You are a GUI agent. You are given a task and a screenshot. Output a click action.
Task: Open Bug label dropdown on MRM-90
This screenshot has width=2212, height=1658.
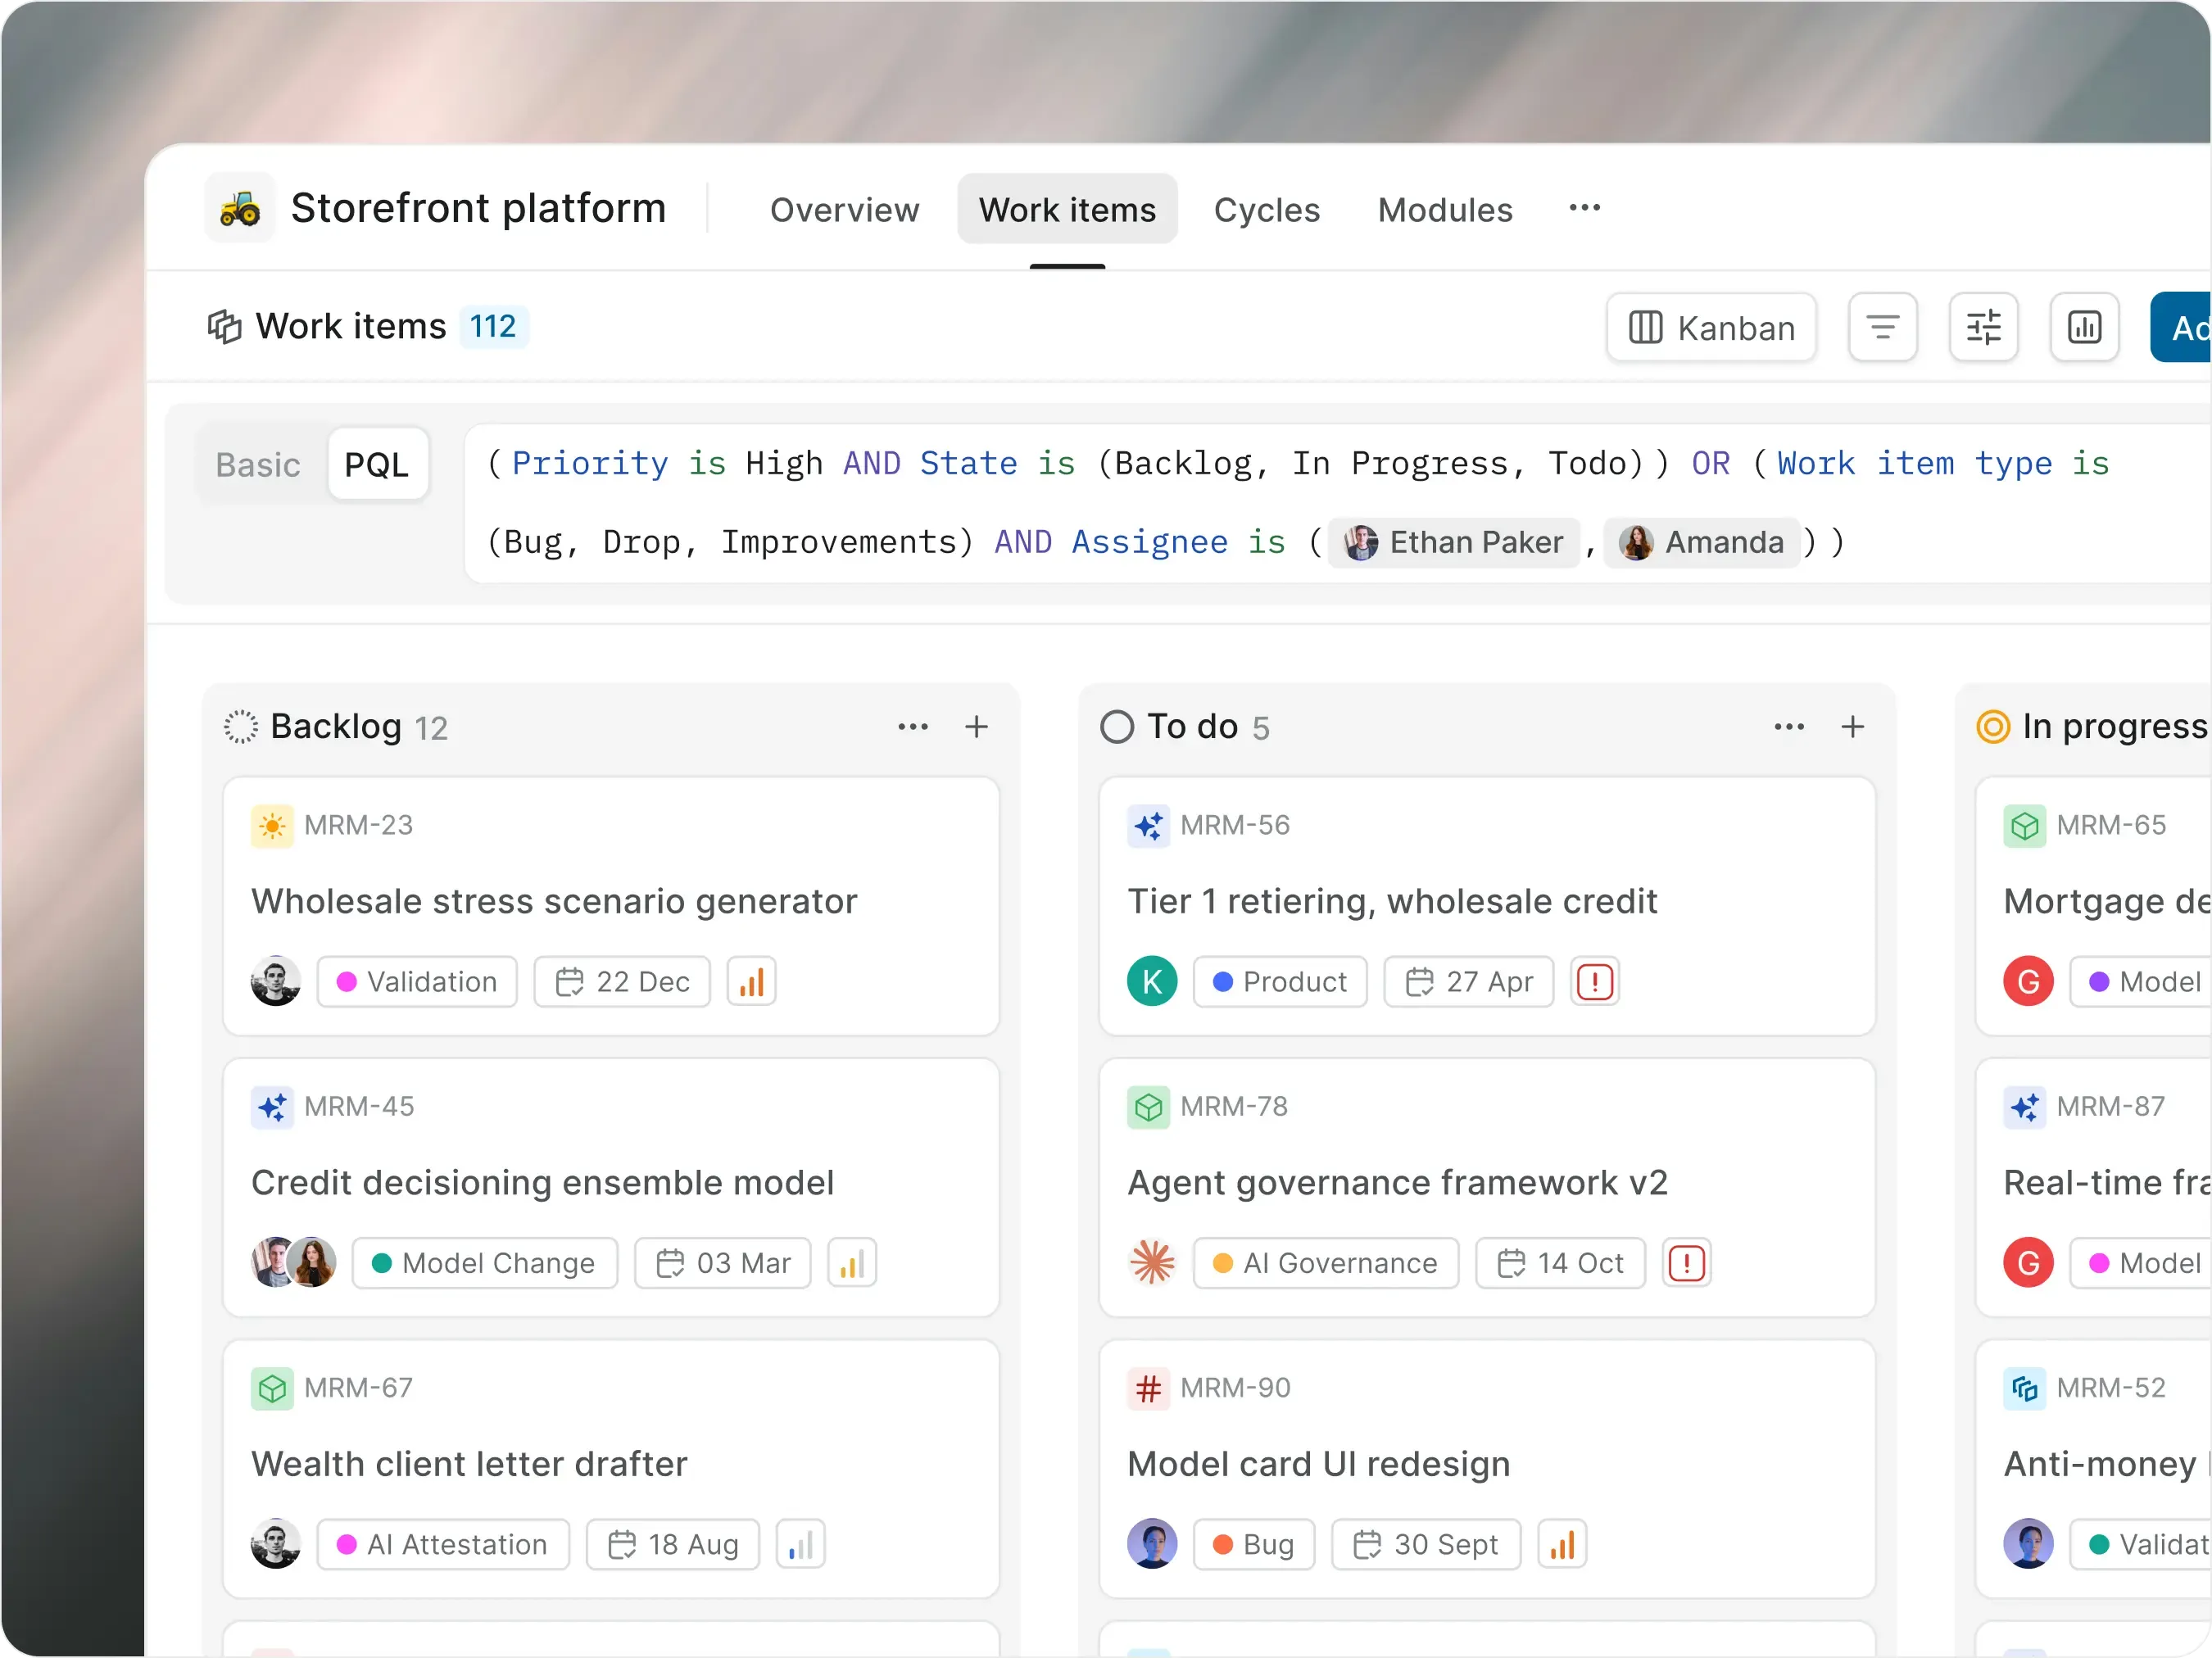point(1254,1545)
